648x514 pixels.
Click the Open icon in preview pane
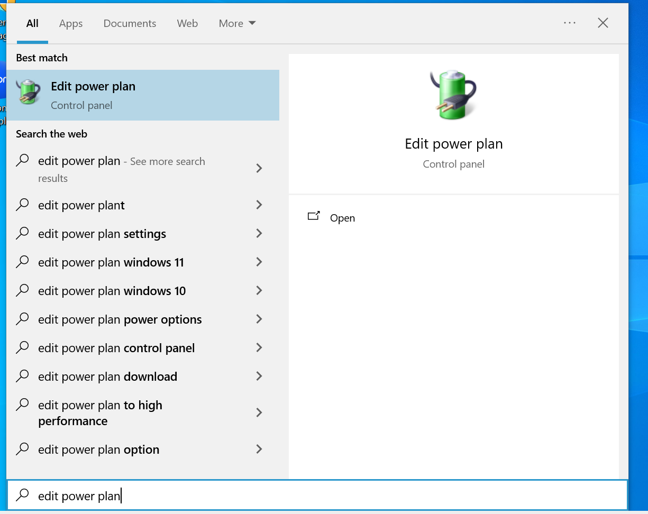tap(314, 216)
